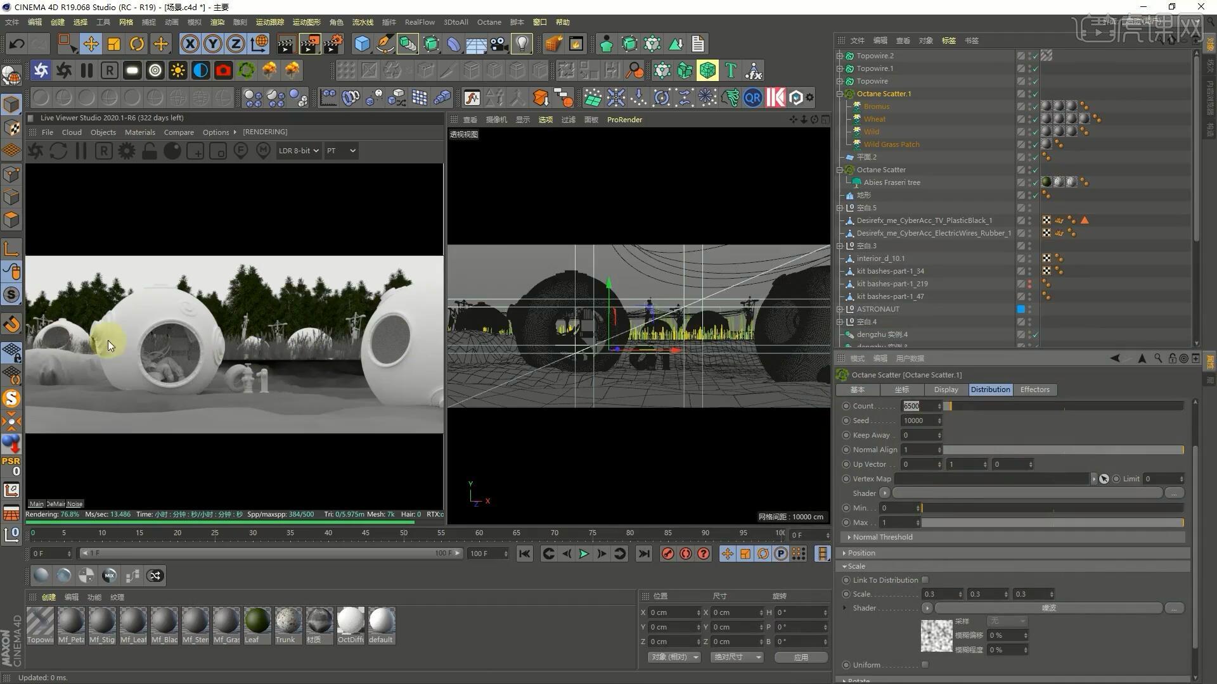
Task: Collapse Octane Scatter.1 tree node
Action: pyautogui.click(x=840, y=94)
